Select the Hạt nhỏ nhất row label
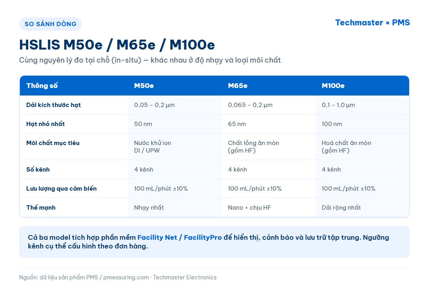The image size is (429, 300). pos(45,124)
